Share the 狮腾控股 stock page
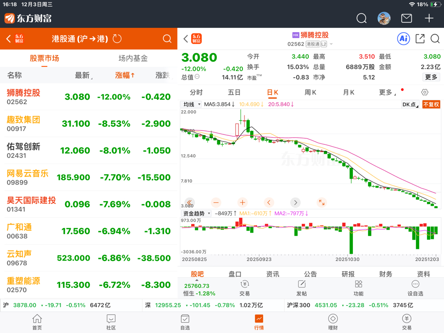Viewport: 444px width, 333px height. (x=420, y=39)
